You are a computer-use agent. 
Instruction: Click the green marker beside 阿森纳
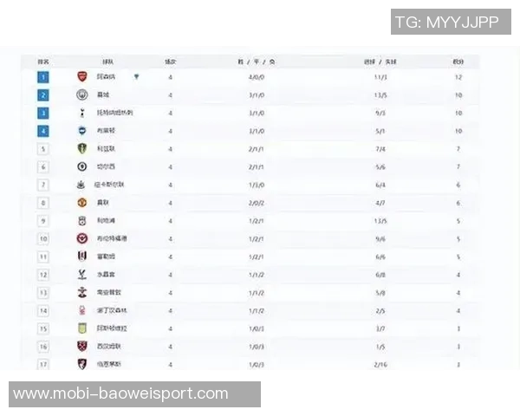(x=137, y=77)
